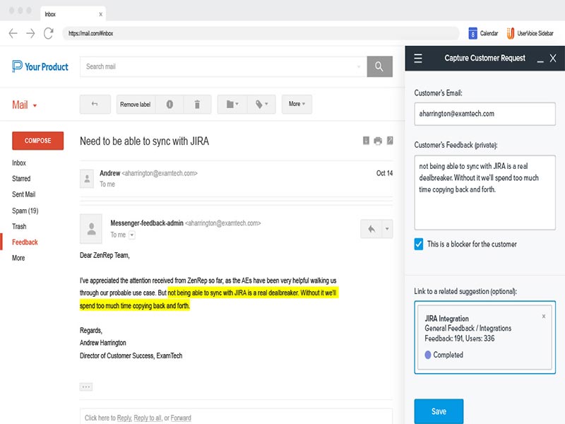Open the expand email icon near the subject
Screen dimensions: 565x424
pyautogui.click(x=390, y=141)
